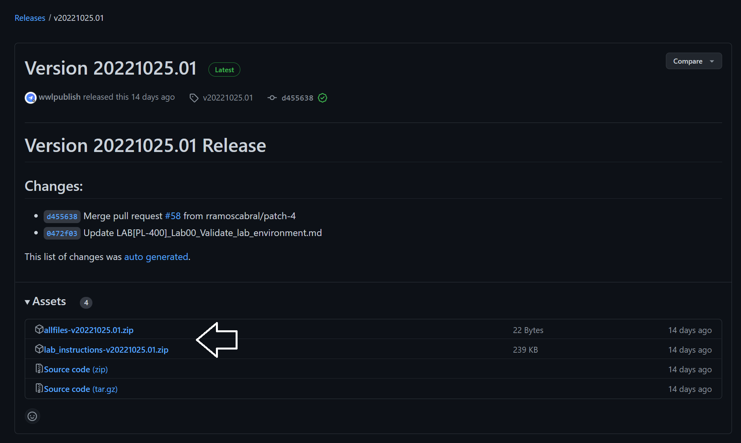
Task: Click the tag icon beside v20221025.01
Action: [194, 97]
